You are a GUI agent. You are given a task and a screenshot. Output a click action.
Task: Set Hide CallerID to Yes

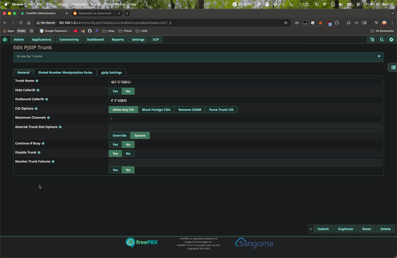(115, 91)
